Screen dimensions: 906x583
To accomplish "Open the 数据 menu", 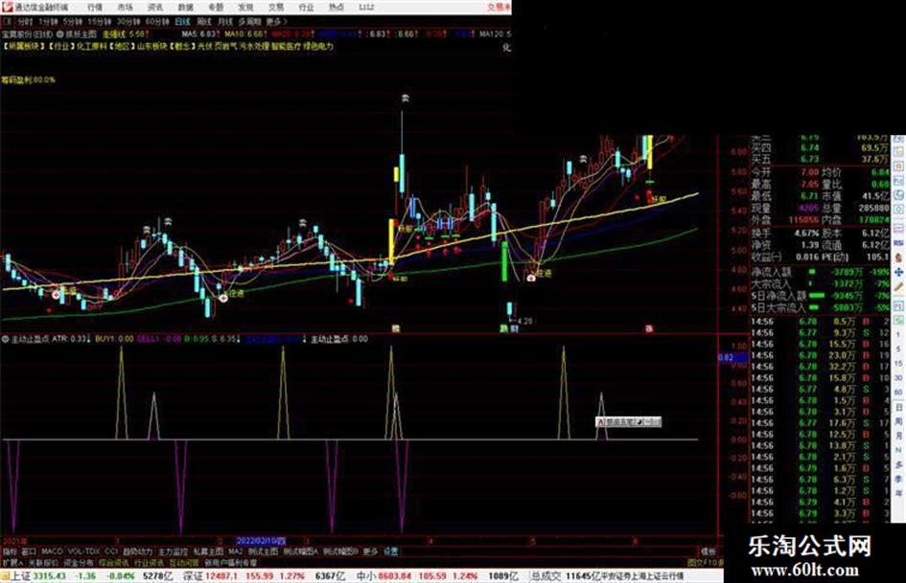I will pyautogui.click(x=185, y=8).
